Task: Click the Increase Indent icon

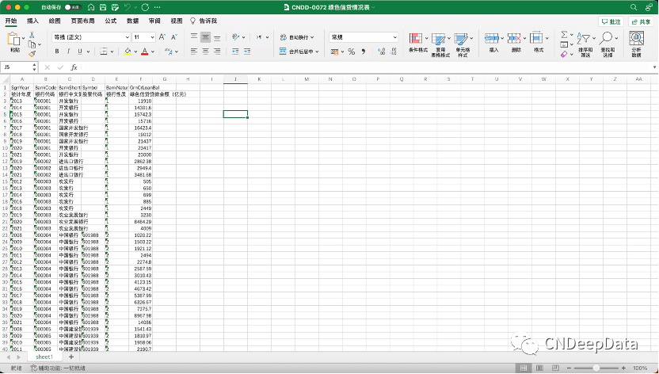Action: click(247, 52)
